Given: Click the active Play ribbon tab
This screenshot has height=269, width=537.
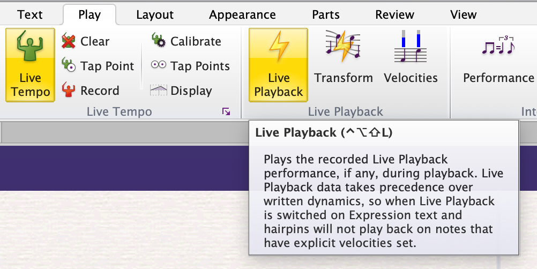Looking at the screenshot, I should point(89,14).
